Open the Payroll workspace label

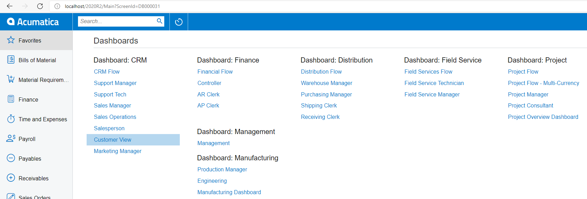pyautogui.click(x=27, y=139)
